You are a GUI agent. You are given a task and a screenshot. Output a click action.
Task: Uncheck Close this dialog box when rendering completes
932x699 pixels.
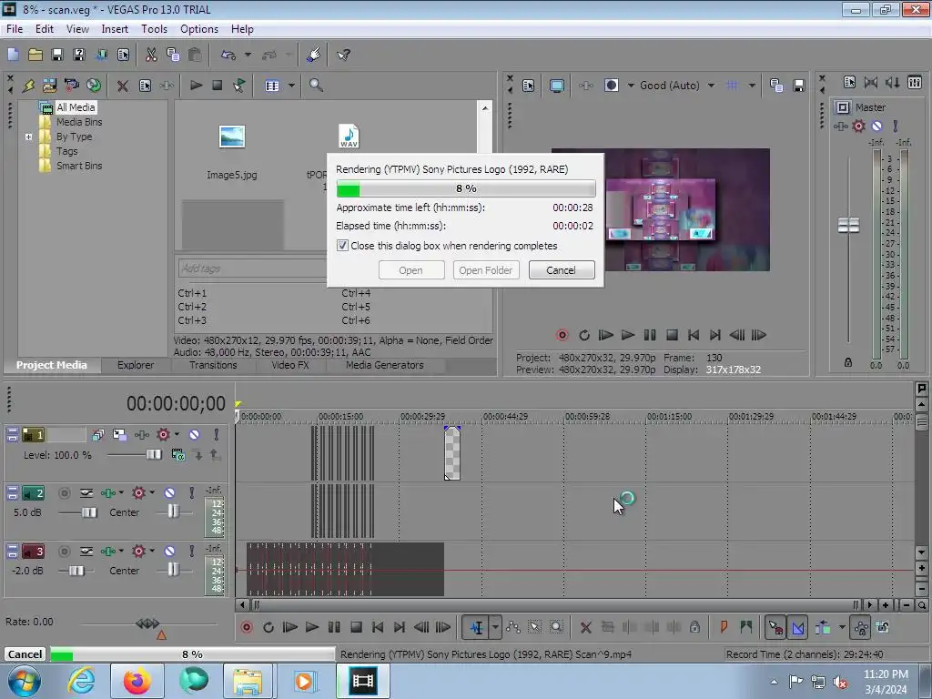tap(342, 246)
